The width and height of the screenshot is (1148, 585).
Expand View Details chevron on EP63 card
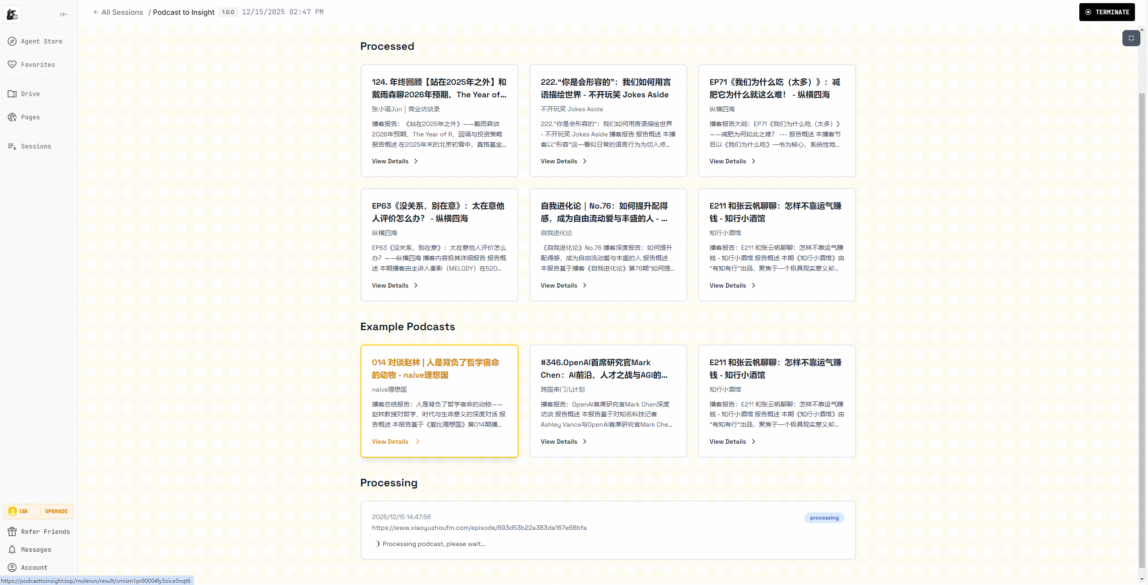[x=416, y=285]
